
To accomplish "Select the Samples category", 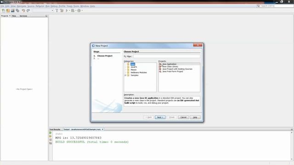I will click(x=135, y=75).
